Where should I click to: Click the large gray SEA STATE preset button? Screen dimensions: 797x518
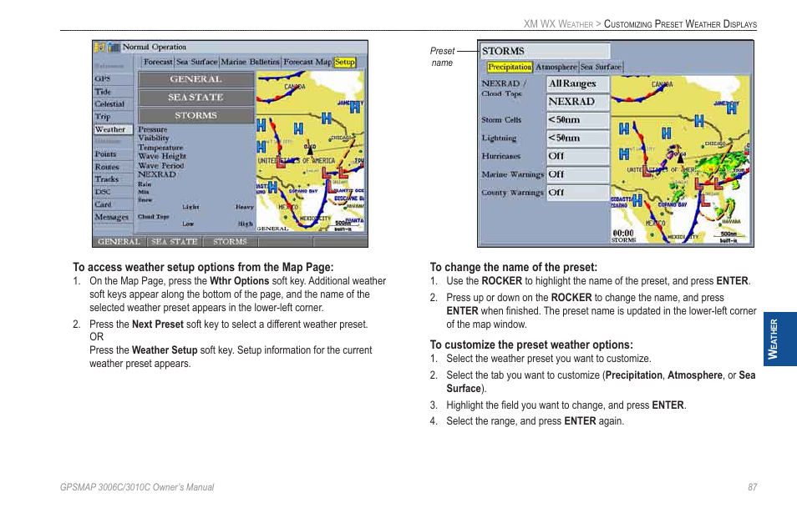point(195,98)
